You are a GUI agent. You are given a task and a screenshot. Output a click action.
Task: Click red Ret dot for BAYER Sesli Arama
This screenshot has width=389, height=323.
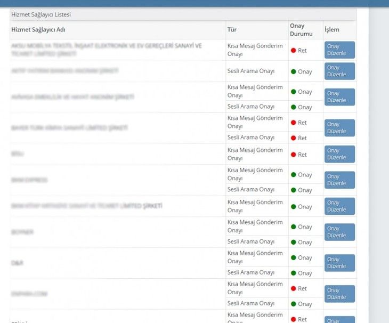click(293, 138)
